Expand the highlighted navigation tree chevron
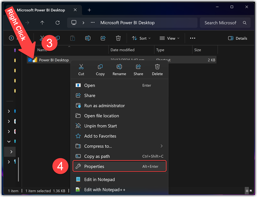Image resolution: width=257 pixels, height=197 pixels. coord(11,152)
